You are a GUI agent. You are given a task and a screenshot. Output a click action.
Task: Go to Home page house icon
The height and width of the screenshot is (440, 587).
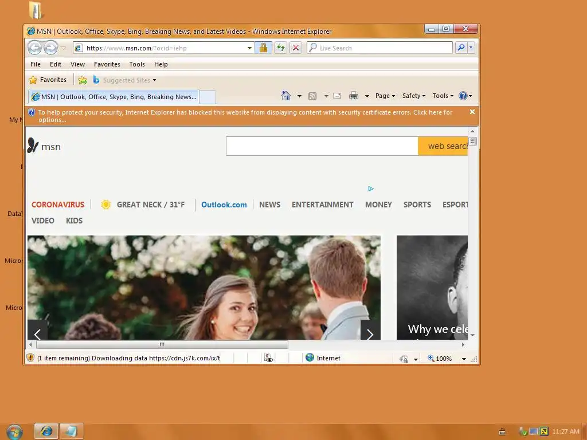point(286,96)
